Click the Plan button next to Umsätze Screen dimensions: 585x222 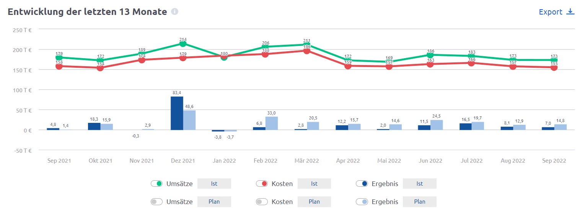214,202
